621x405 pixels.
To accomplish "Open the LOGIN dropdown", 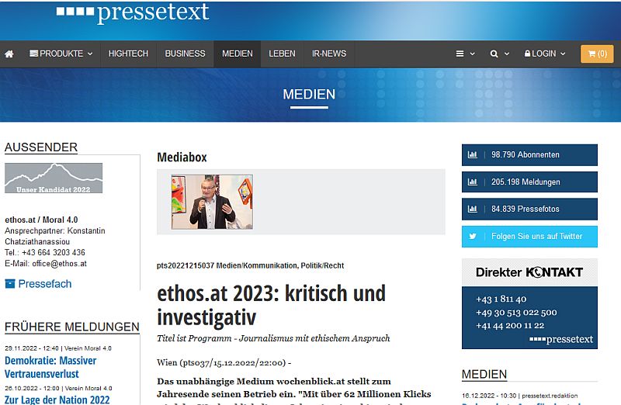I will 545,54.
